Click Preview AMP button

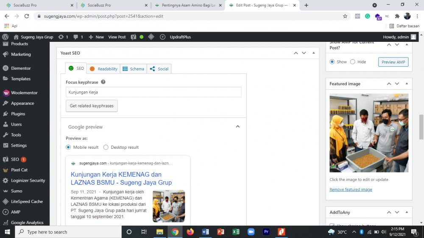point(393,62)
